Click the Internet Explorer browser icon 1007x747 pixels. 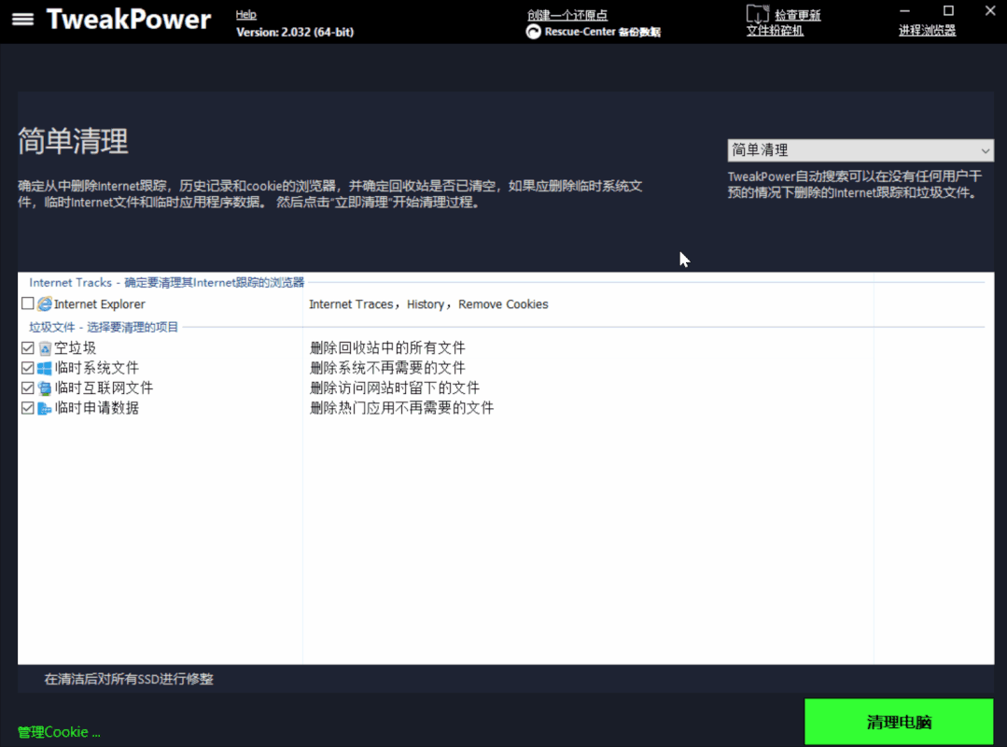click(46, 303)
